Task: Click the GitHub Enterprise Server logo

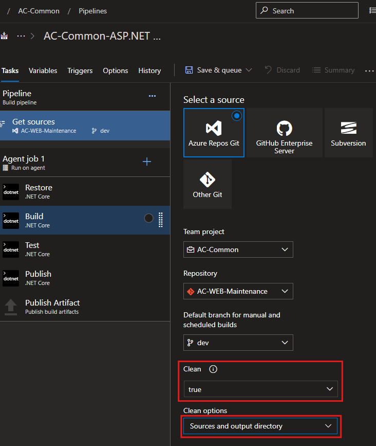Action: click(284, 128)
